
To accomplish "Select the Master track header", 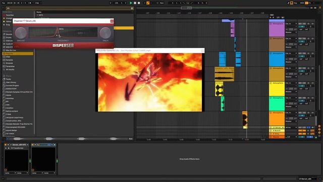I will coord(277,137).
